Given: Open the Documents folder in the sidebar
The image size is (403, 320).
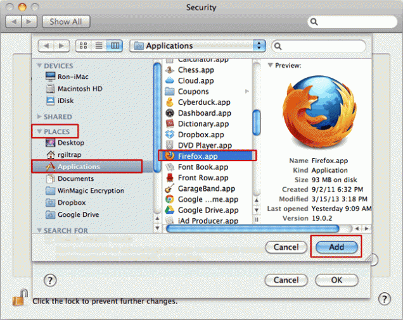Looking at the screenshot, I should [x=70, y=178].
